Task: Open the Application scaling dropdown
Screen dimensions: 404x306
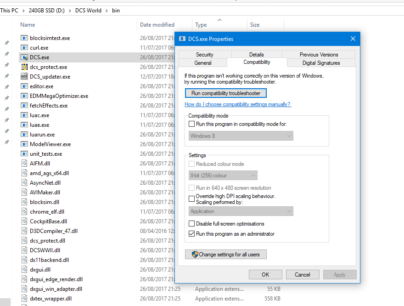Action: (241, 211)
